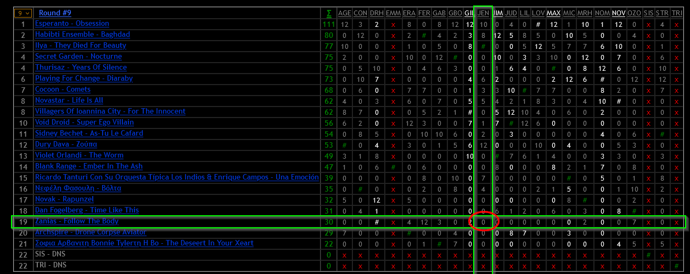The width and height of the screenshot is (690, 274).
Task: Open Ilya - They Died For Beauty
Action: (81, 46)
